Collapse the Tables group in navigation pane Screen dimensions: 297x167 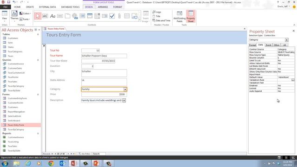(x=38, y=34)
